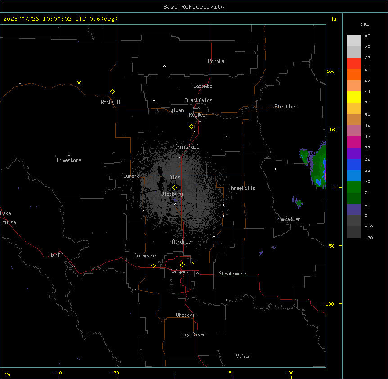Click the Airdrie label
The height and width of the screenshot is (379, 388).
pos(182,242)
